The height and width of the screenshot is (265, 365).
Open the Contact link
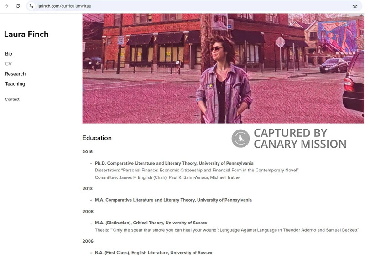point(12,99)
